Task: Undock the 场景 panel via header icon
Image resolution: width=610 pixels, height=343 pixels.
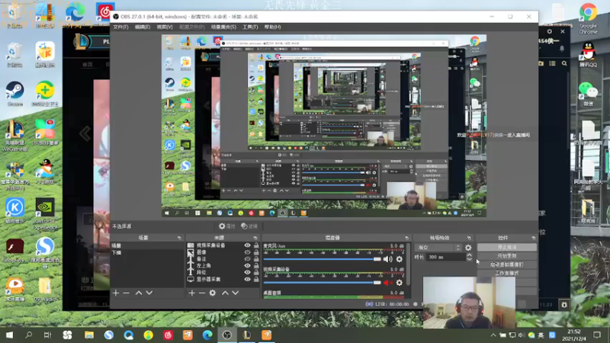Action: pos(179,238)
